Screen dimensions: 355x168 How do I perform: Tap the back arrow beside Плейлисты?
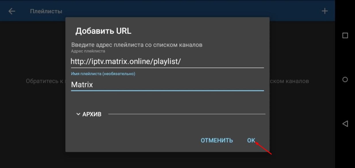click(12, 11)
